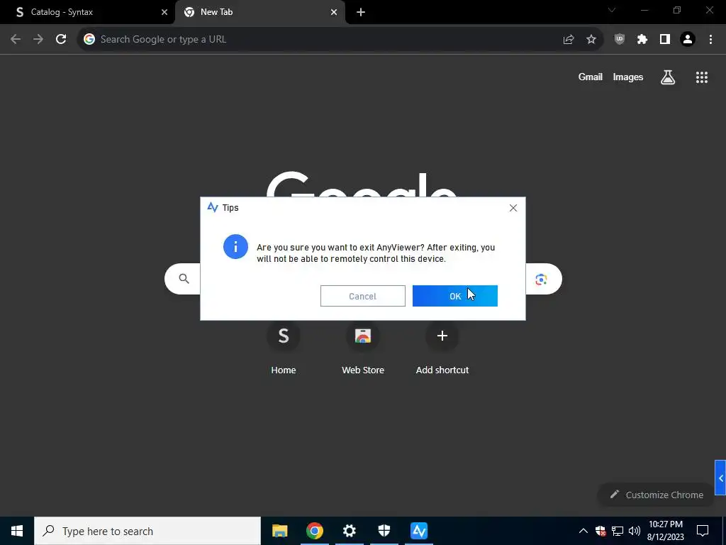The height and width of the screenshot is (545, 726).
Task: Click Customize Chrome button
Action: 656,495
